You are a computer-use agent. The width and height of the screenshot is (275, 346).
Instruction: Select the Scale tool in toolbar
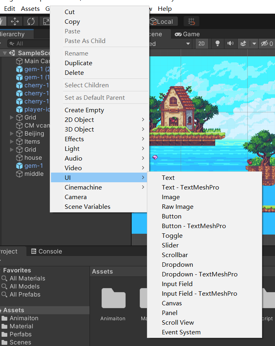[46, 21]
